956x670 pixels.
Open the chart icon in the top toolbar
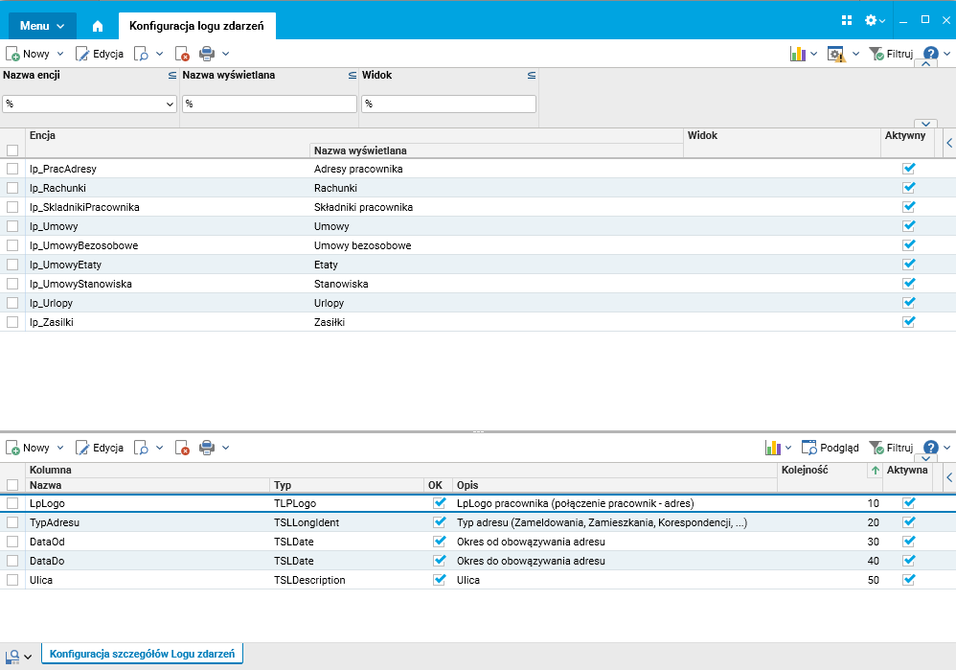(x=798, y=54)
